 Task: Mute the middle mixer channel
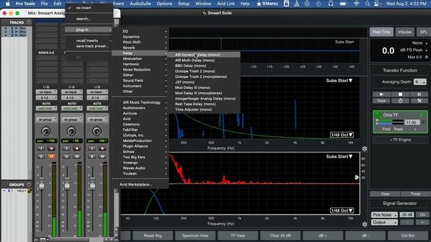pyautogui.click(x=77, y=157)
